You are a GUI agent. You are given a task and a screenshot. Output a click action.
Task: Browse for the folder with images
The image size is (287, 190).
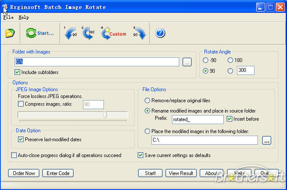tap(187, 62)
